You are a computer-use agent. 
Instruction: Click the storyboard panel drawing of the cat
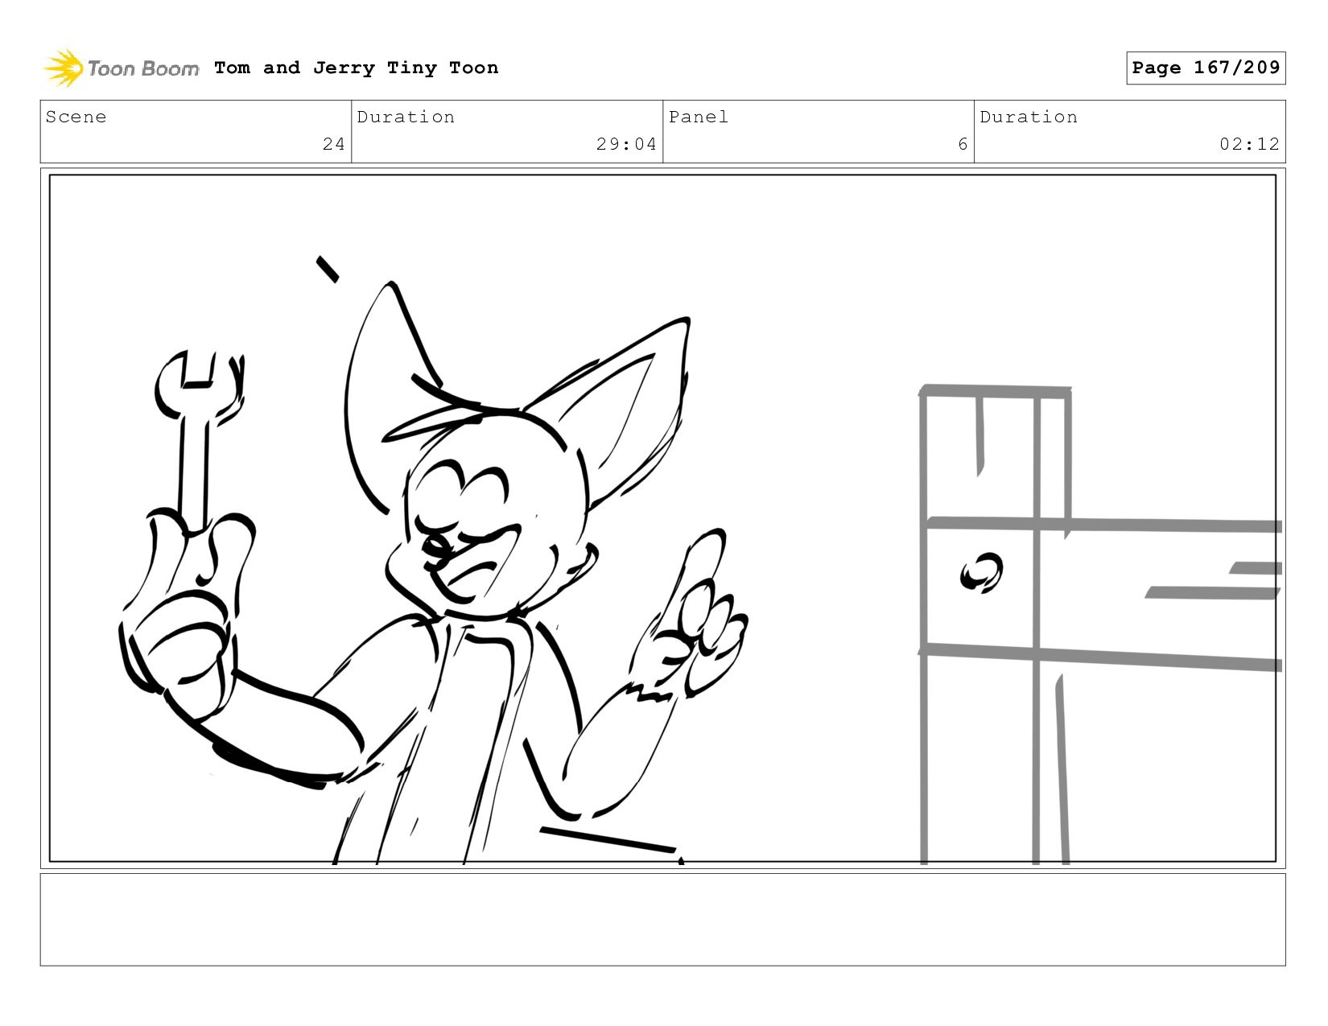pos(663,518)
